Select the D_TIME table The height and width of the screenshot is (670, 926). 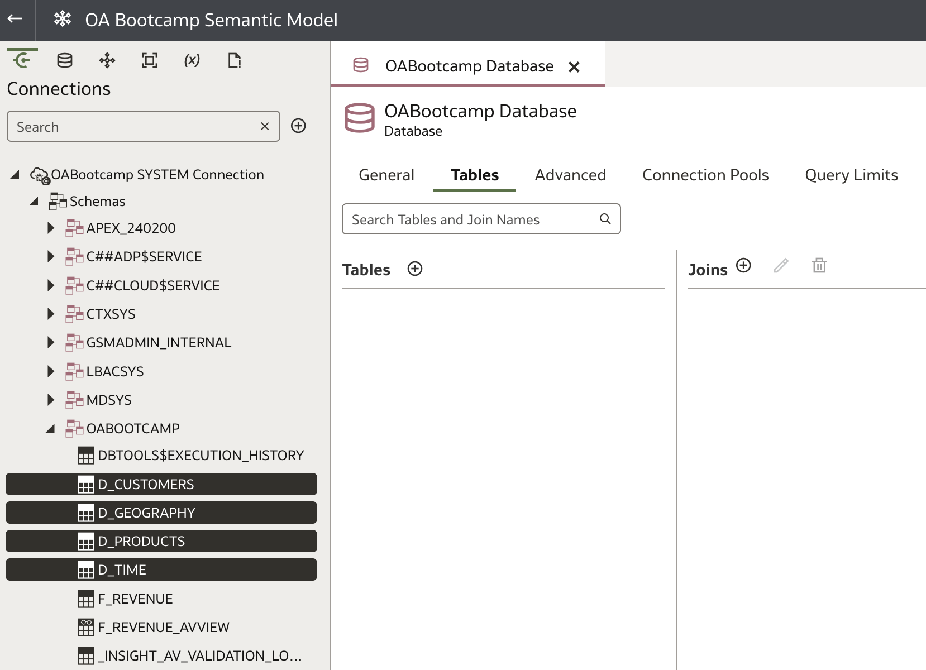(161, 569)
